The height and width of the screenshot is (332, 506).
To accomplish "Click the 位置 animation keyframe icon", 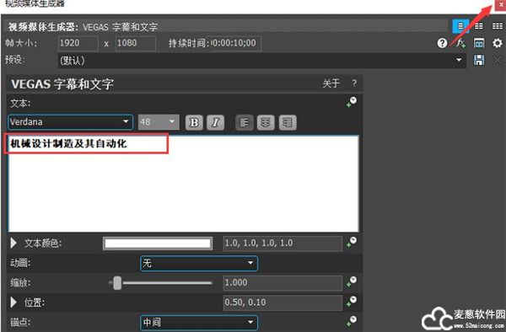I will pyautogui.click(x=352, y=302).
